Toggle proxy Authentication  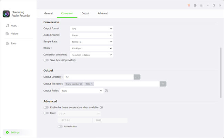tap(60, 126)
